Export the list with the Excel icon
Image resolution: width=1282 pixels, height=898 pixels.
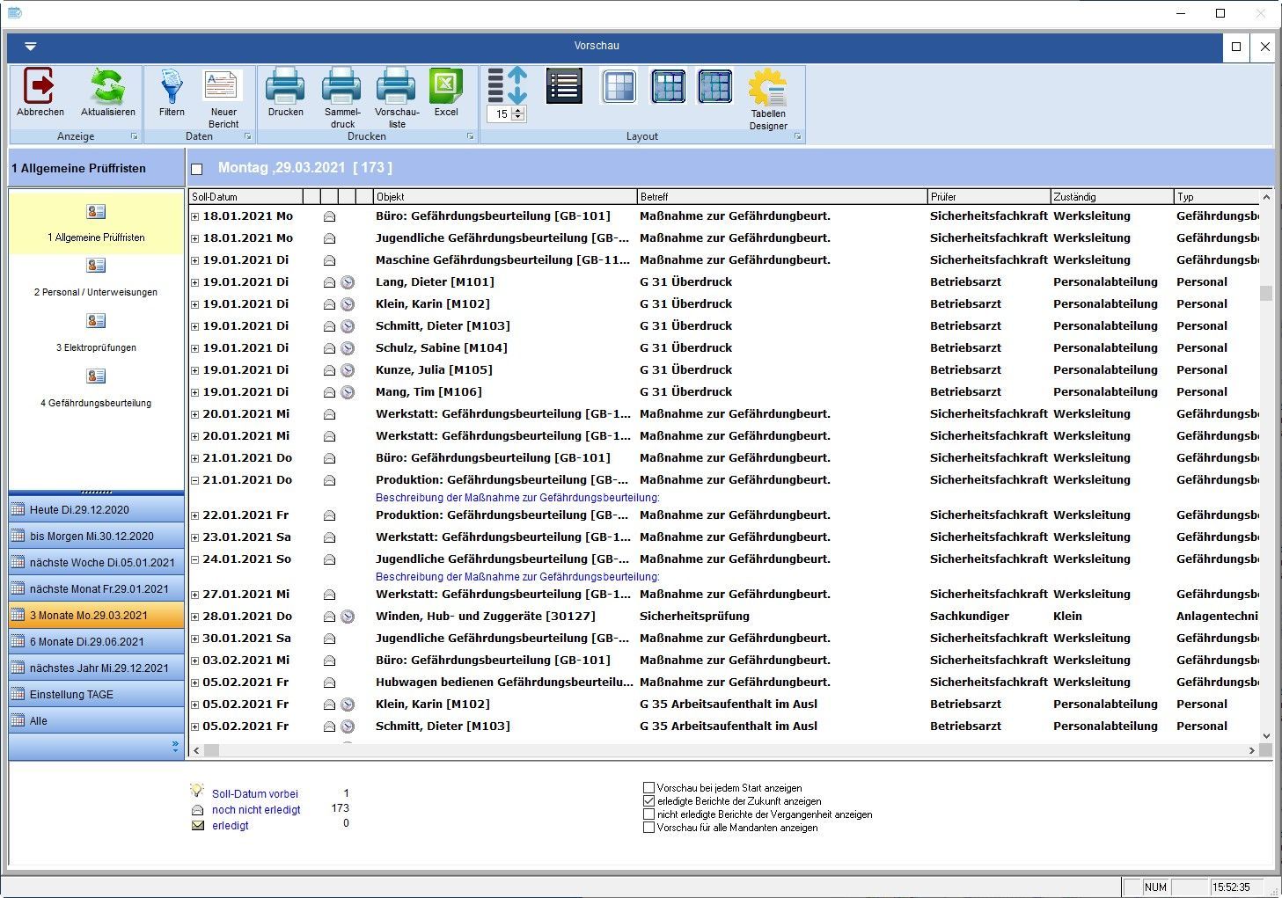pos(446,88)
